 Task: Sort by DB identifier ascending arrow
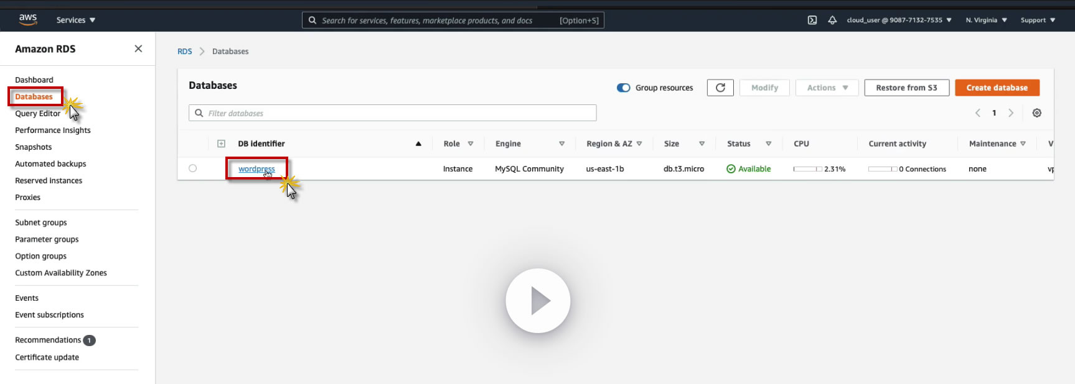(418, 144)
